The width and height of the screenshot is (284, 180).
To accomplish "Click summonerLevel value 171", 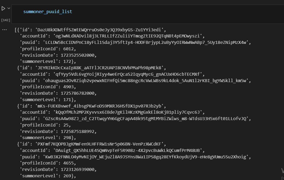I will click(x=67, y=99).
